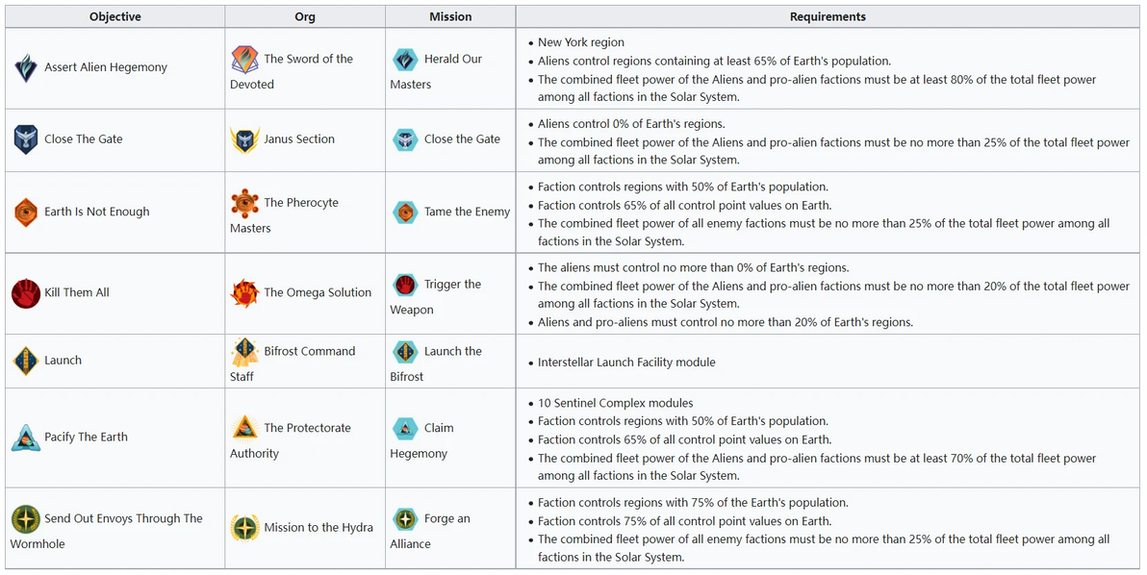Select the Objective column header
Viewport: 1147px width, 575px height.
[115, 16]
